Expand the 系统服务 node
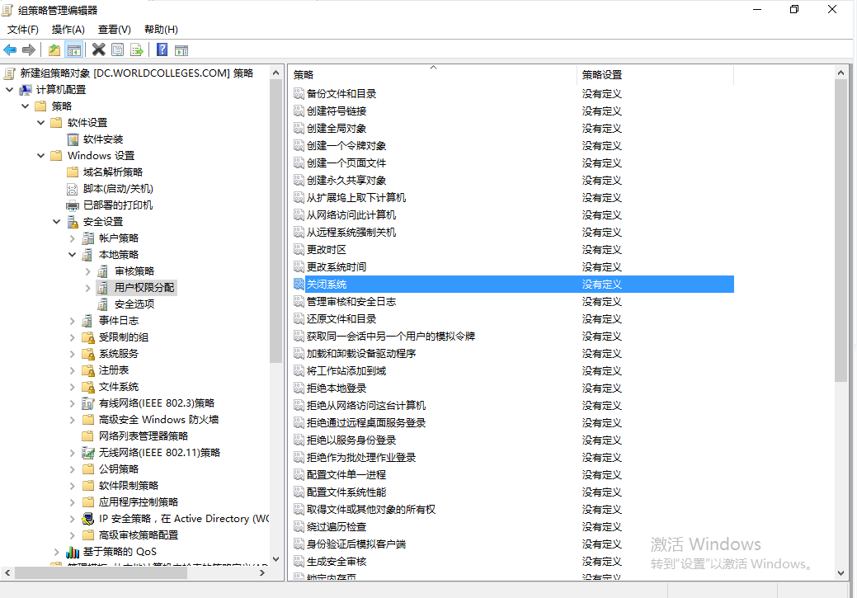 [72, 354]
